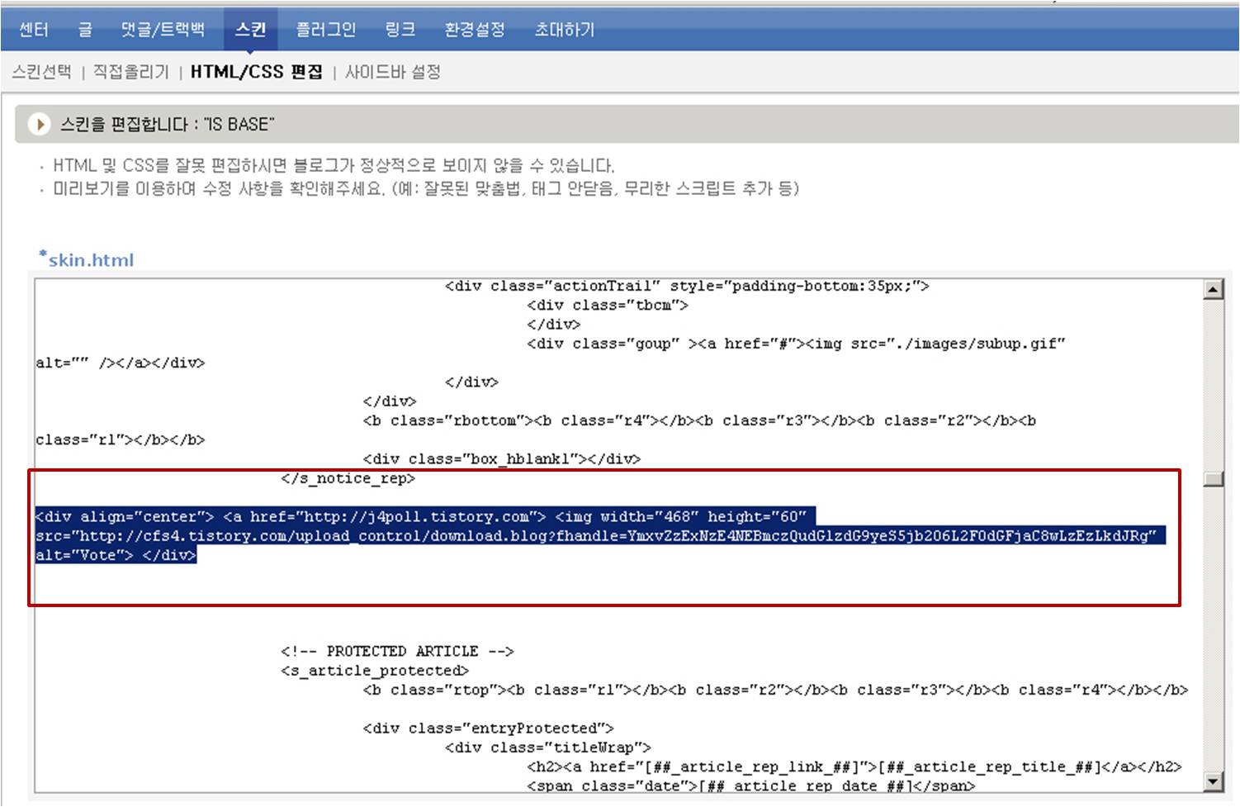Screen dimensions: 1240x807
Task: Open the 플러그인 tab
Action: pyautogui.click(x=326, y=30)
